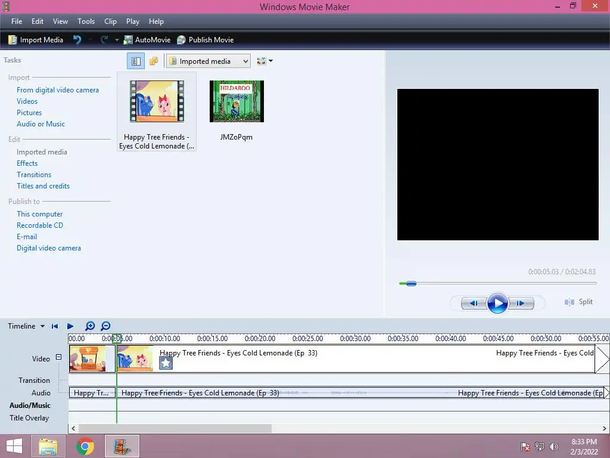
Task: Open Titles and credits link
Action: pyautogui.click(x=43, y=186)
